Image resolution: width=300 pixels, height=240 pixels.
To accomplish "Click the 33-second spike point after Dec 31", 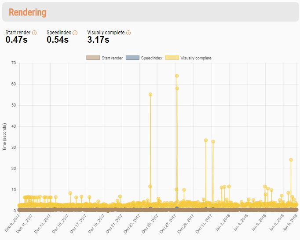I will [x=213, y=141].
